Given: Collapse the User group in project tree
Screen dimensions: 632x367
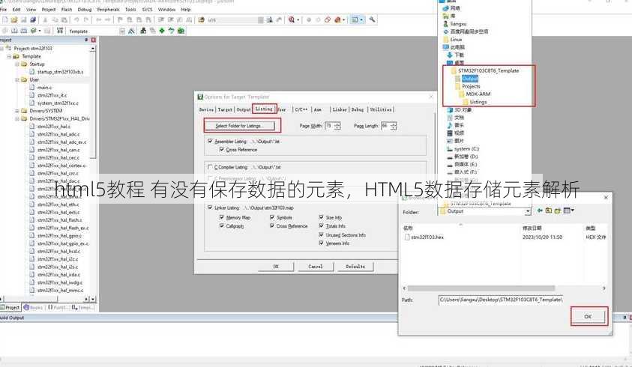Looking at the screenshot, I should click(17, 79).
